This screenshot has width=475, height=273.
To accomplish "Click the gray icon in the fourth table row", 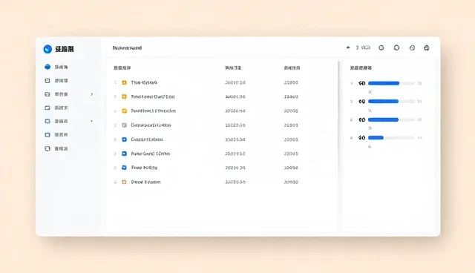I will click(124, 125).
